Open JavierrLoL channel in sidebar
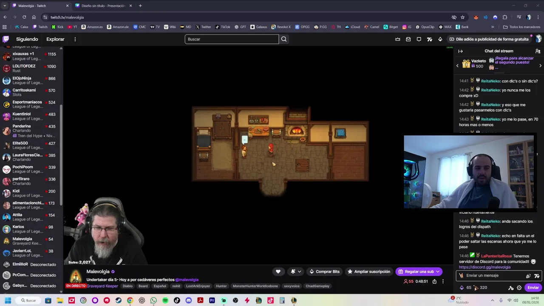544x306 pixels. pyautogui.click(x=31, y=253)
